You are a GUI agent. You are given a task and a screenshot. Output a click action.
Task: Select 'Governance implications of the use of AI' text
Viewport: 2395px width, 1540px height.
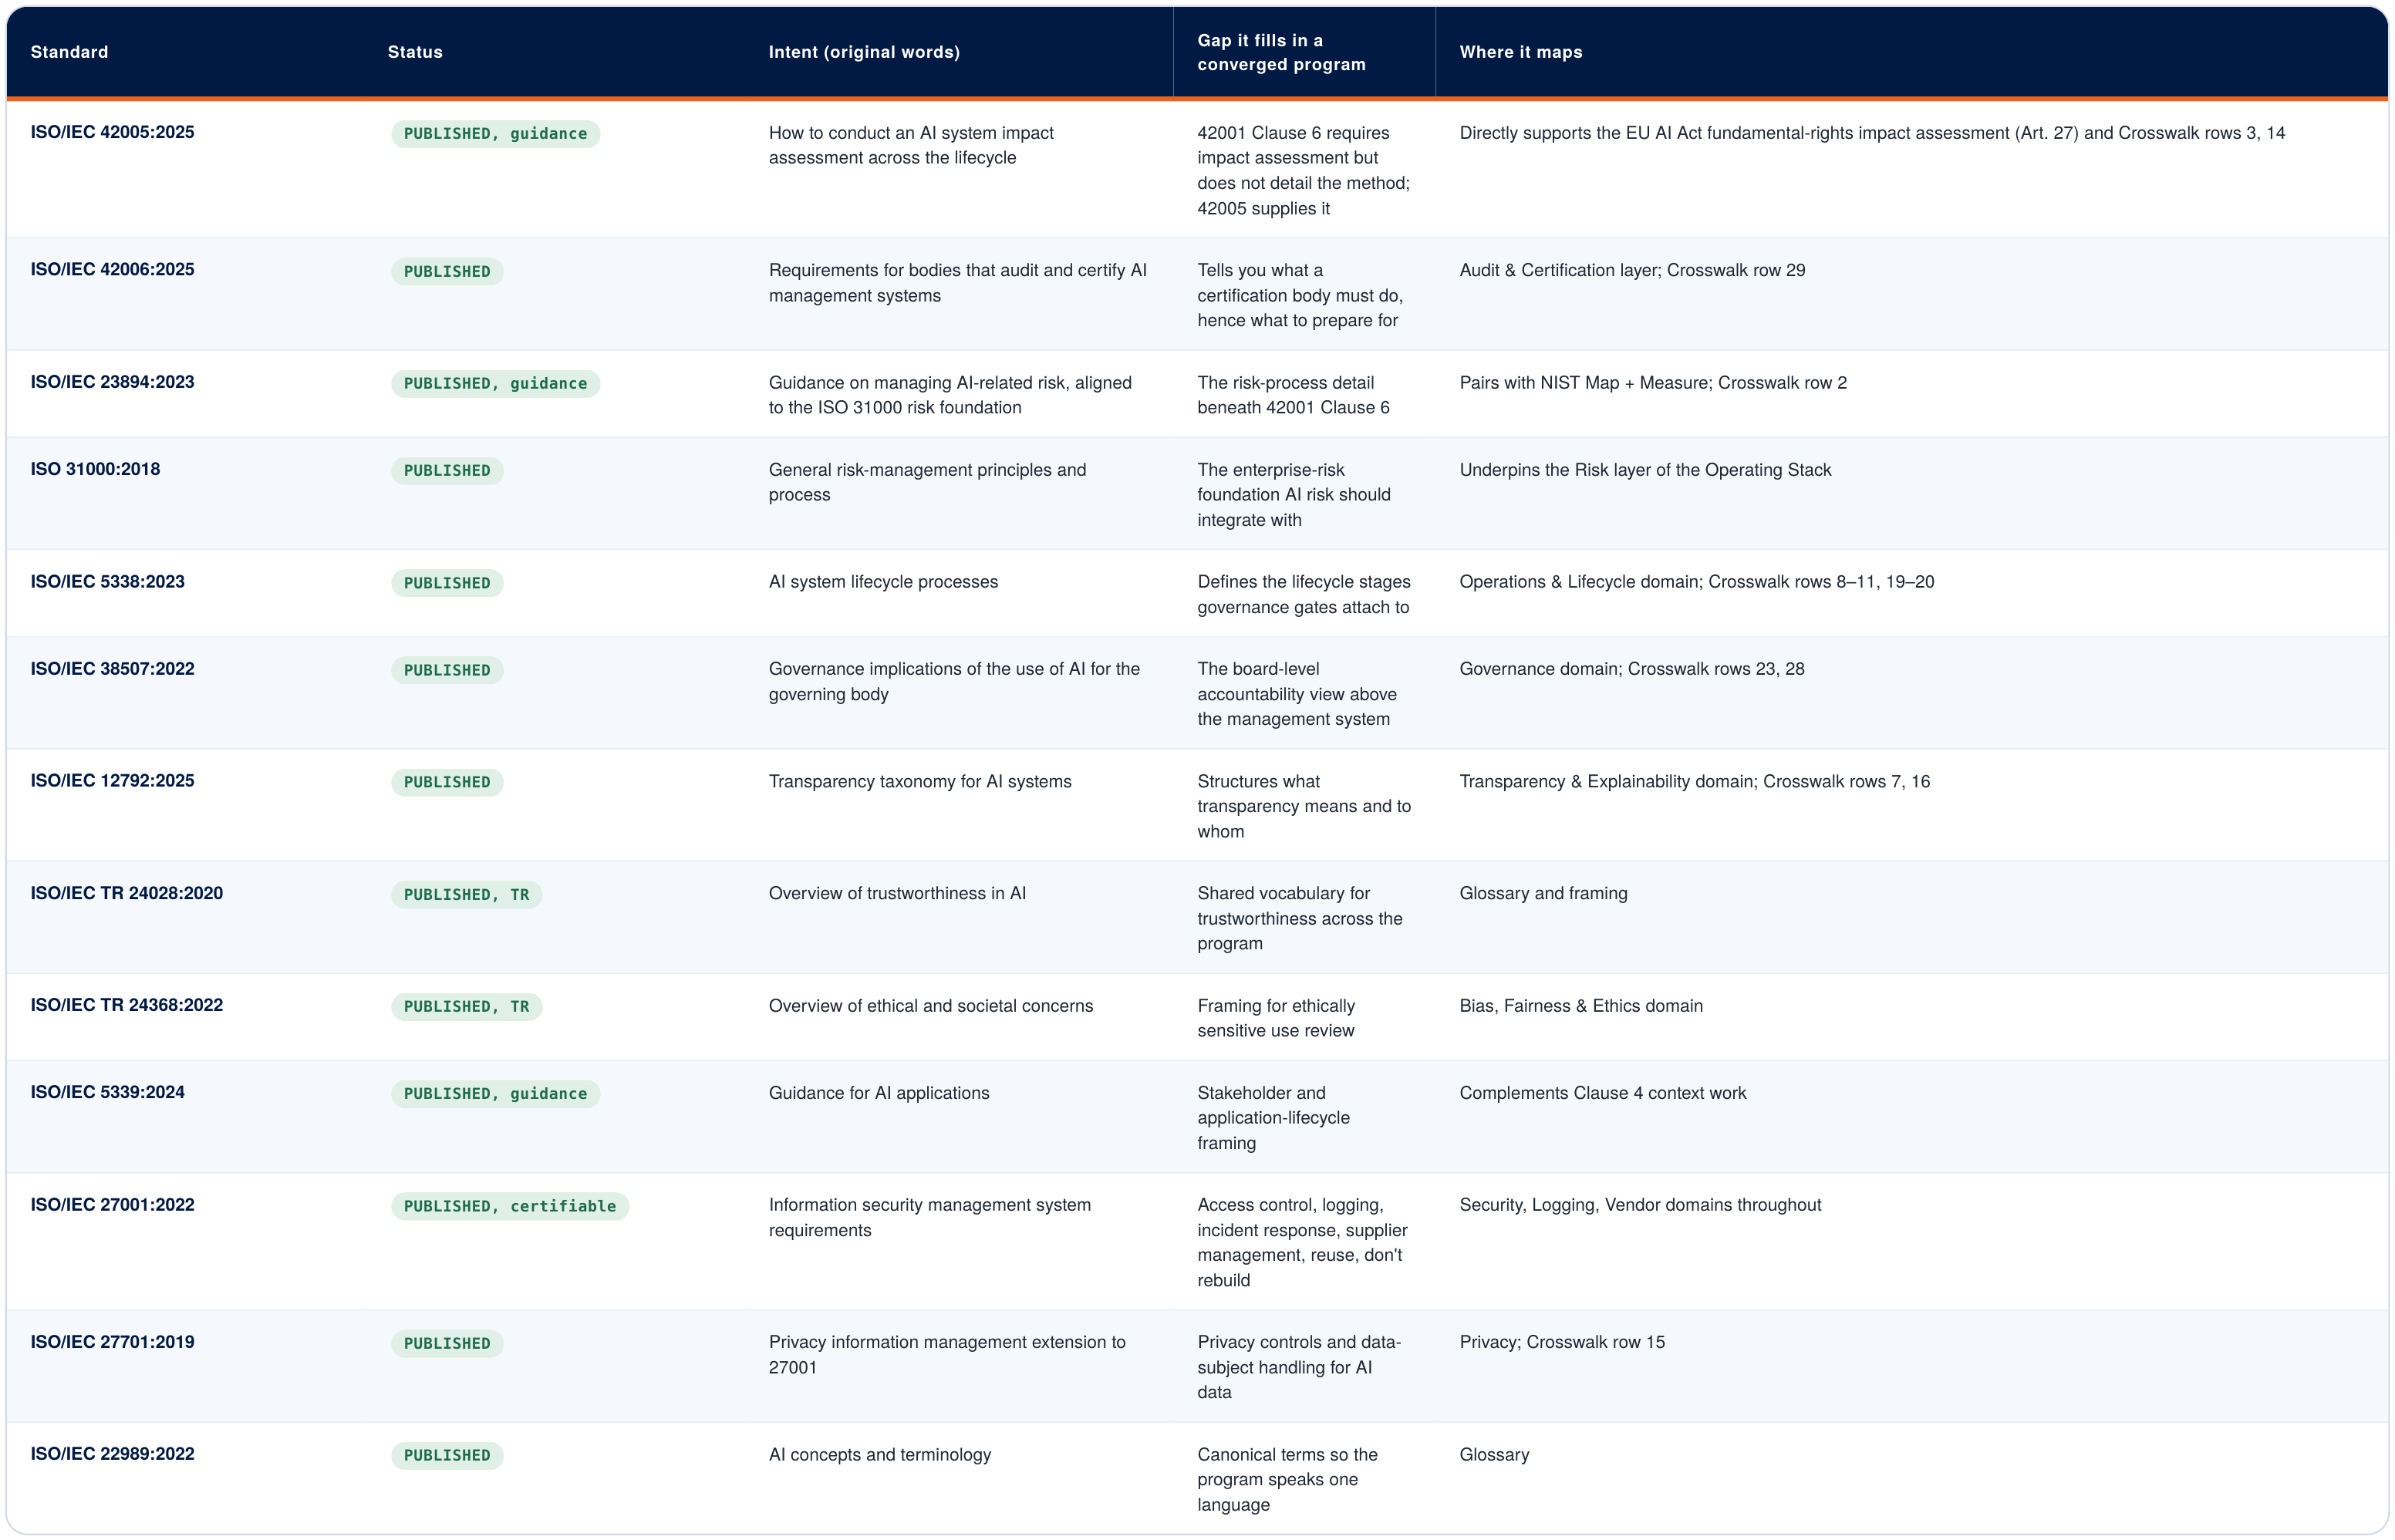click(x=954, y=681)
